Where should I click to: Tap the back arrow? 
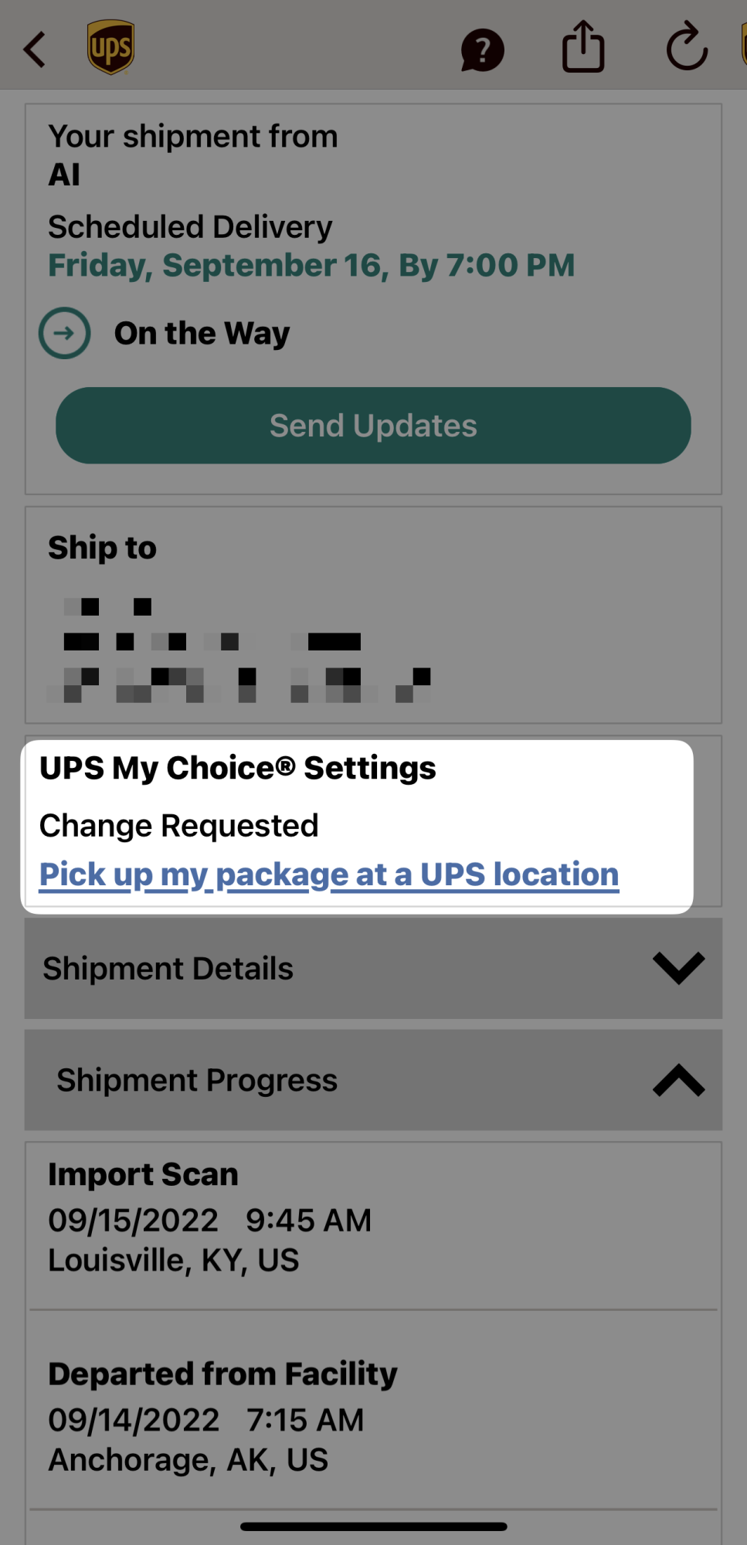35,49
